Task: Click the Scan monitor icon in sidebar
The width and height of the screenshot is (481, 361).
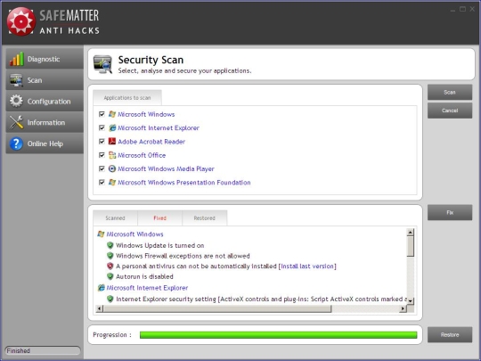Action: tap(16, 80)
